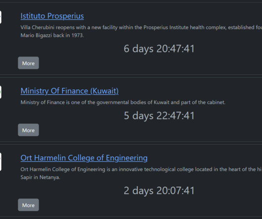Open the Istituto Prosperius link
Image resolution: width=262 pixels, height=219 pixels.
52,16
